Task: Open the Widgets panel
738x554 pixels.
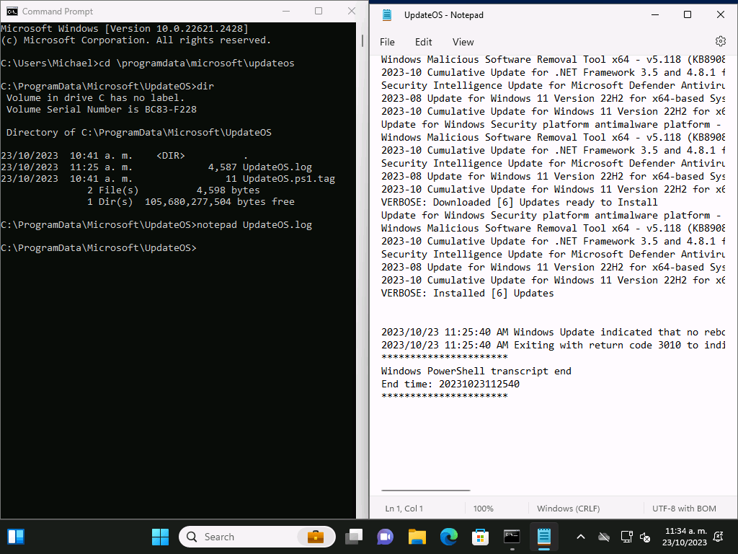Action: 16,537
